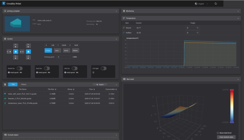Click the Nozzle row icon
Screen dimensions: 244x140
pos(124,28)
